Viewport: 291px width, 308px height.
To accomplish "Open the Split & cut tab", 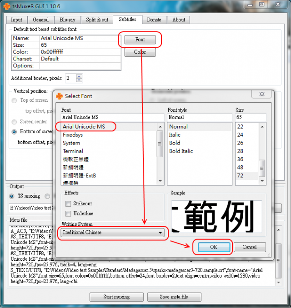I will click(x=97, y=20).
